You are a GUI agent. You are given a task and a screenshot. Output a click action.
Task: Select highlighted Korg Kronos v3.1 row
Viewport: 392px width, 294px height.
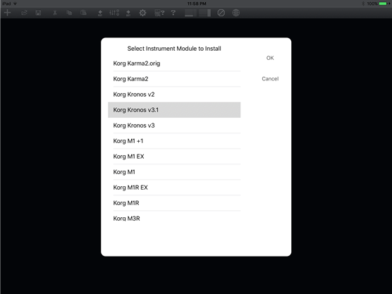174,110
